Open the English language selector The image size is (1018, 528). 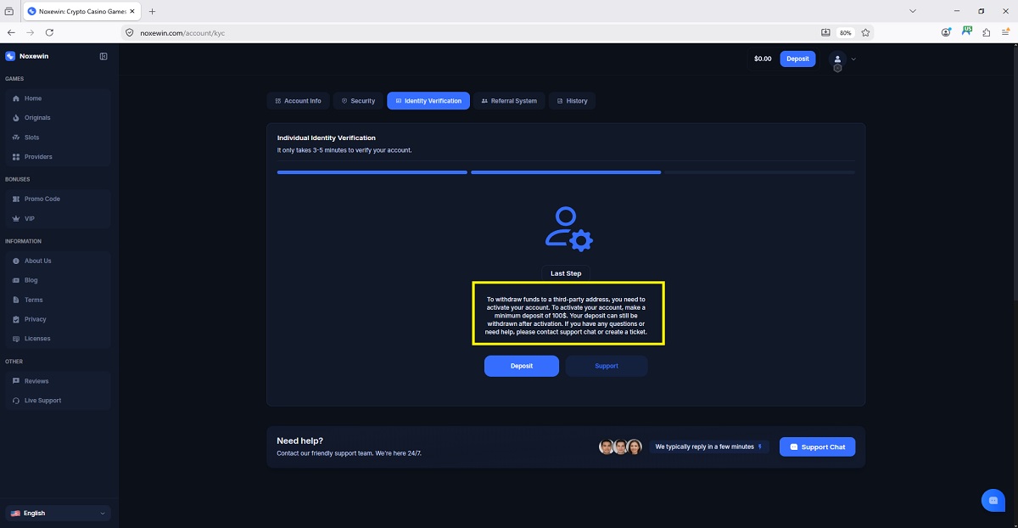point(58,514)
